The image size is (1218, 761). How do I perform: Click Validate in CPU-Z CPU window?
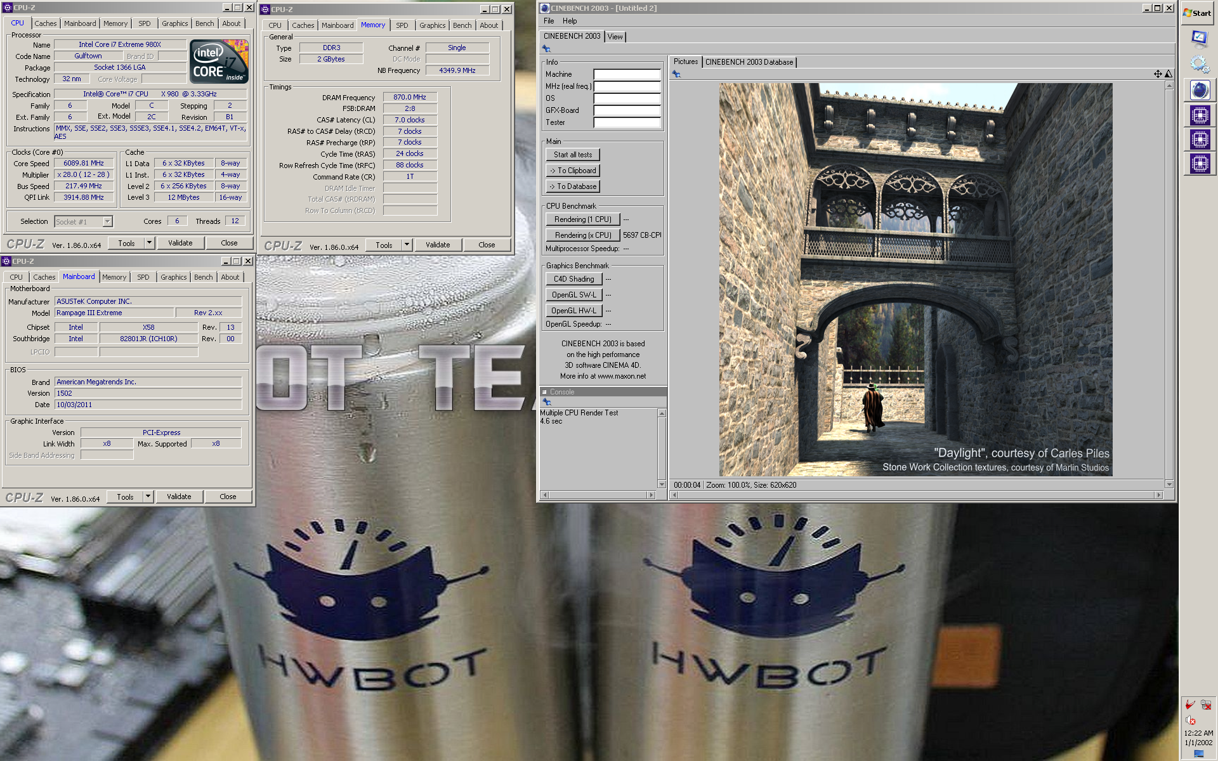pos(180,243)
